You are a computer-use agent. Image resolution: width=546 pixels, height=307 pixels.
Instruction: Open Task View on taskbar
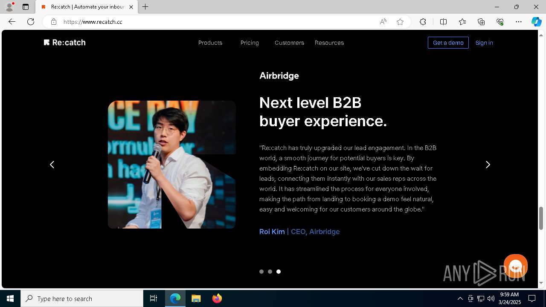[x=154, y=298]
